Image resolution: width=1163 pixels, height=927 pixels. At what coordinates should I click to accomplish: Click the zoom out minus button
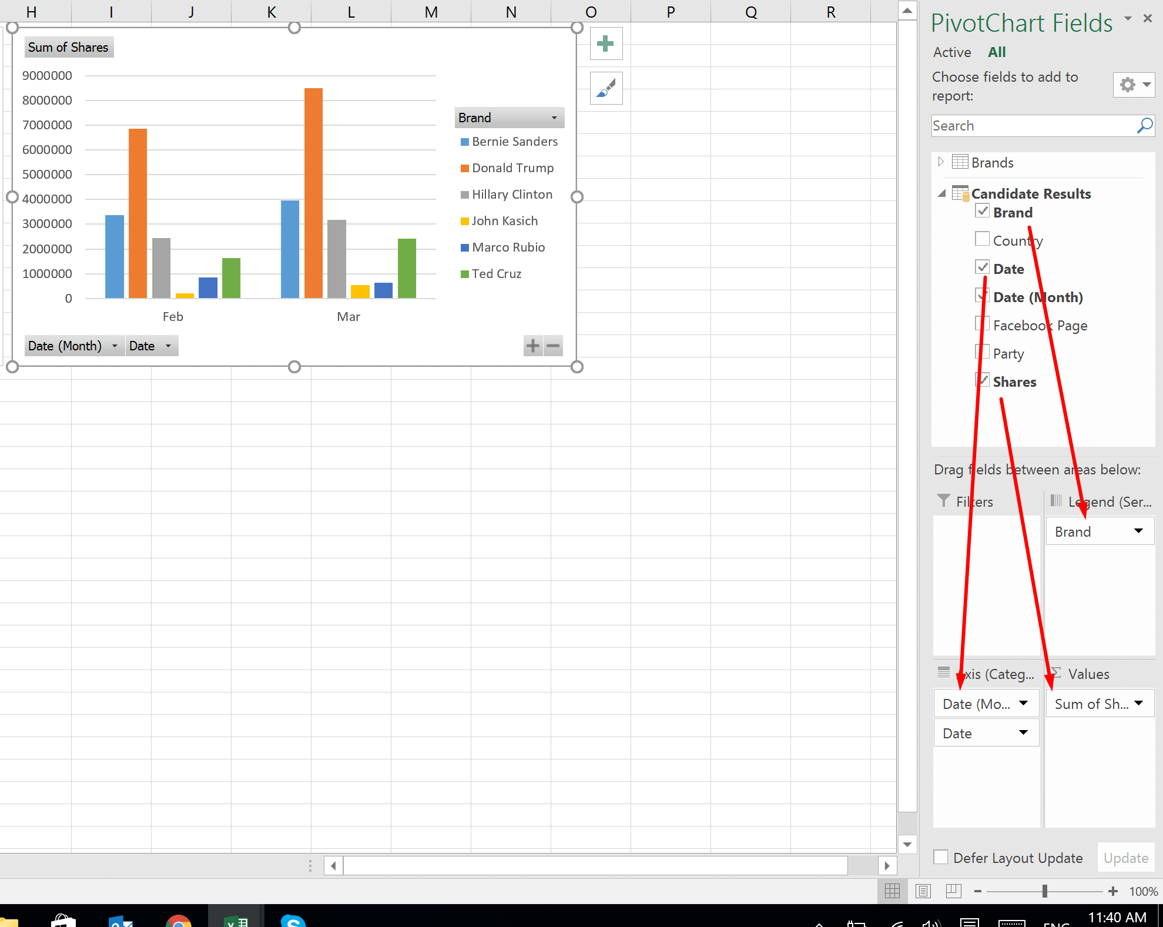click(978, 891)
